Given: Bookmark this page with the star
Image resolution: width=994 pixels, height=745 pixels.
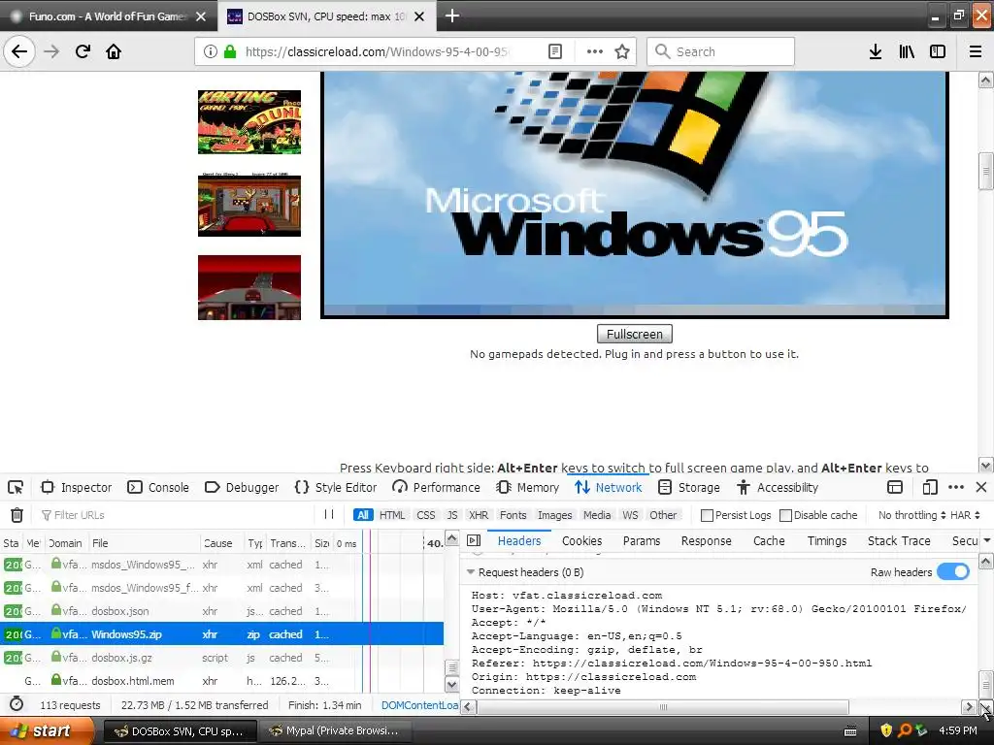Looking at the screenshot, I should [x=622, y=51].
